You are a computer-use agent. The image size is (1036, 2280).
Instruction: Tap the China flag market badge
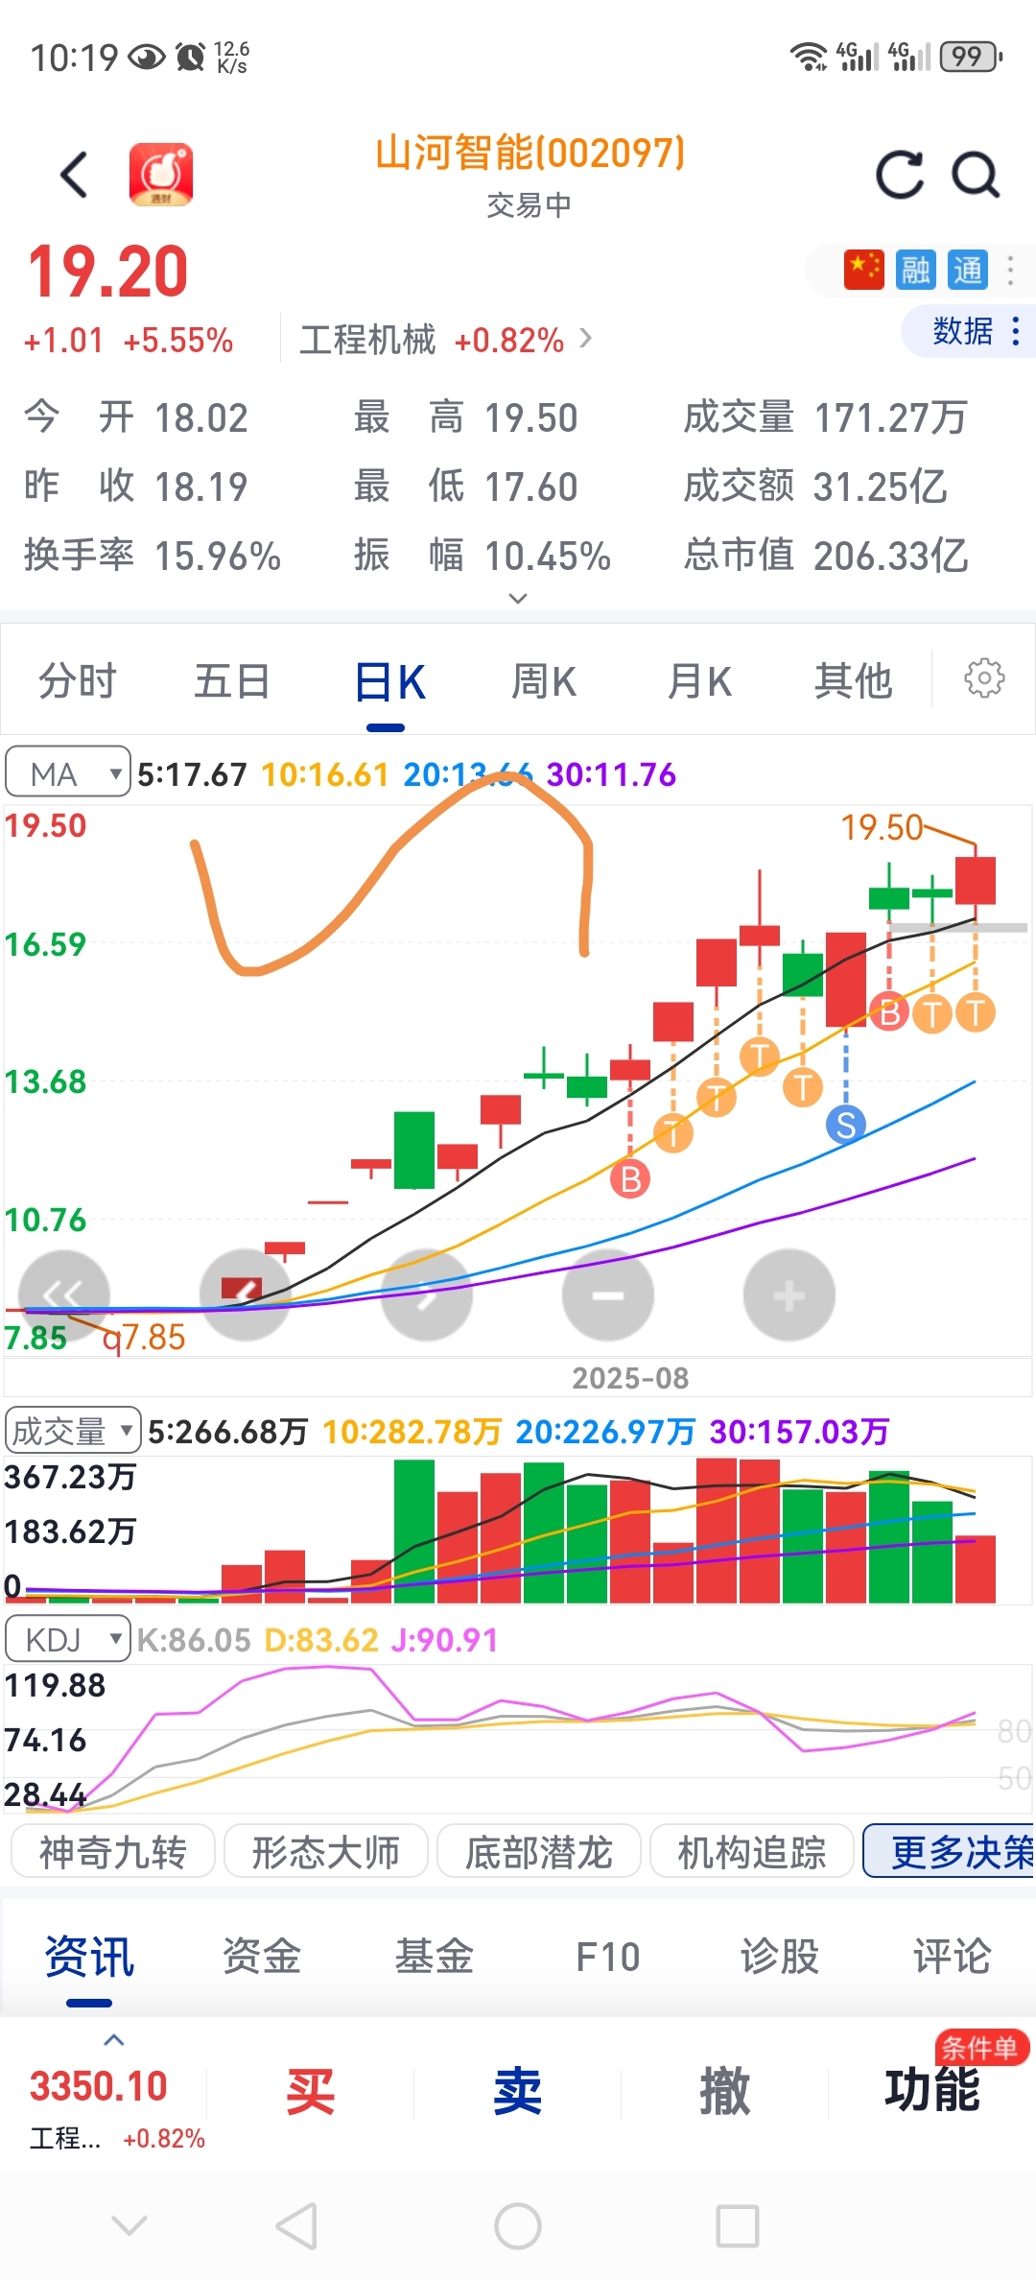click(x=863, y=270)
